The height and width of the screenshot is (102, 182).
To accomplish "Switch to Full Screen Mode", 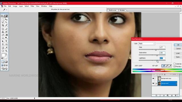I will (x=7, y=65).
